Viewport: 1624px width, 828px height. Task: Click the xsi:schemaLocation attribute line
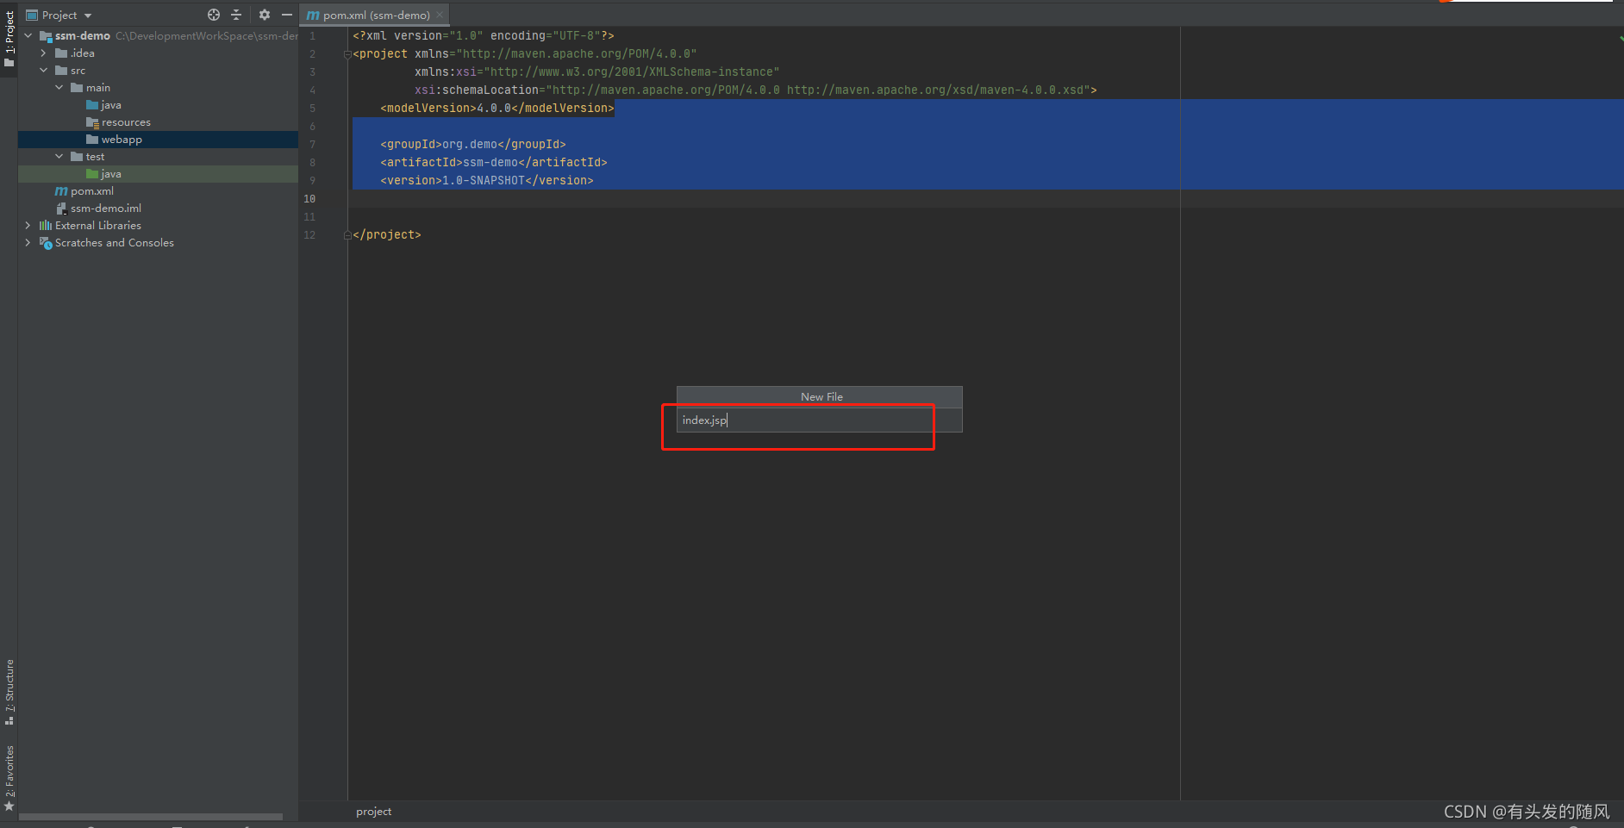click(755, 90)
